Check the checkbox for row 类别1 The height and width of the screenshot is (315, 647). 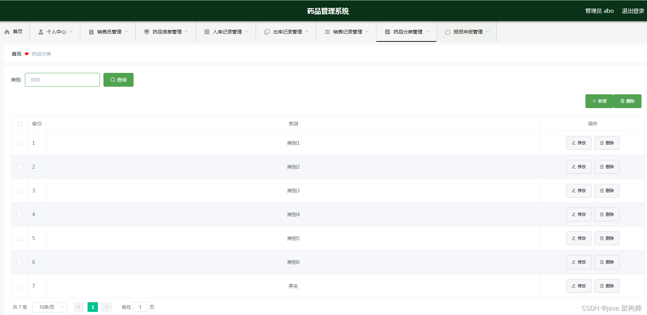coord(19,143)
